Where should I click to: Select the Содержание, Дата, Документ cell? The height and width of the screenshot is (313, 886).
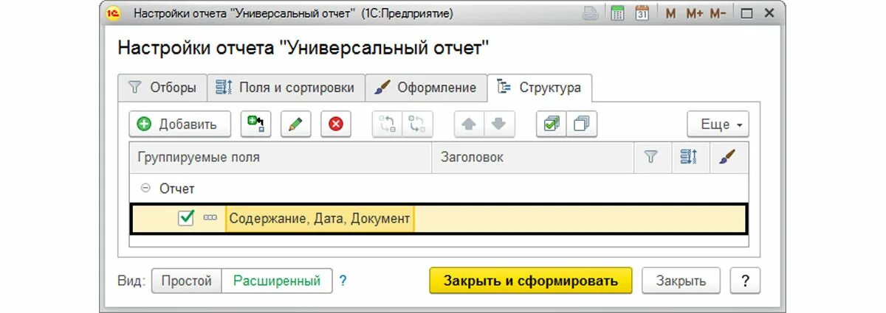coord(320,219)
